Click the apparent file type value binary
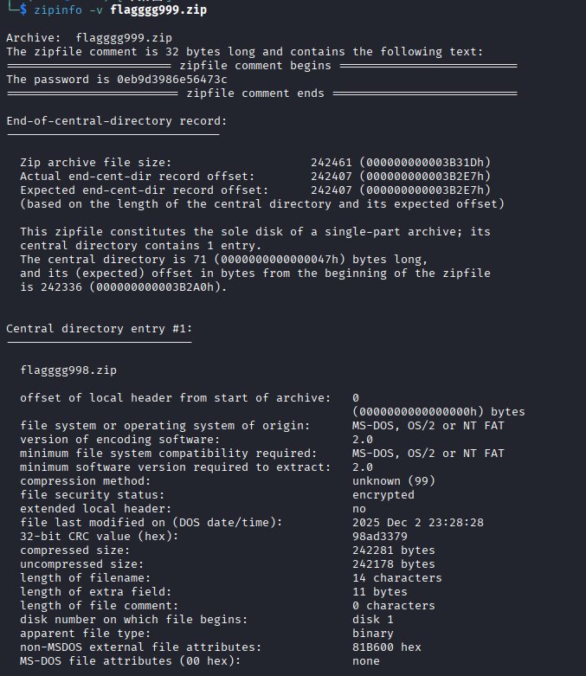Screen dimensions: 586x676 (373, 633)
